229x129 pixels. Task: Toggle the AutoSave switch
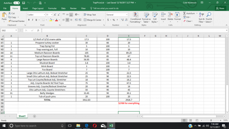point(16,3)
